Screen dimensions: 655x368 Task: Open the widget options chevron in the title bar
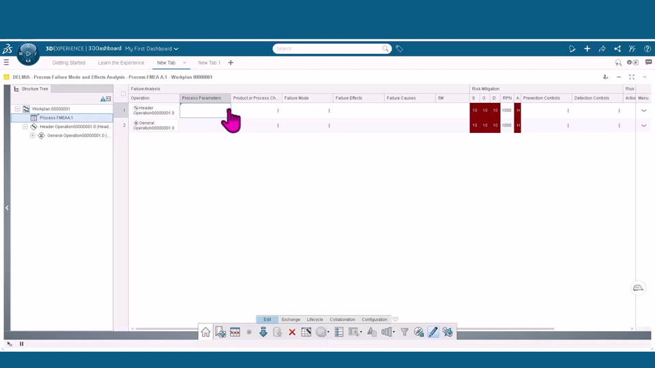(645, 77)
